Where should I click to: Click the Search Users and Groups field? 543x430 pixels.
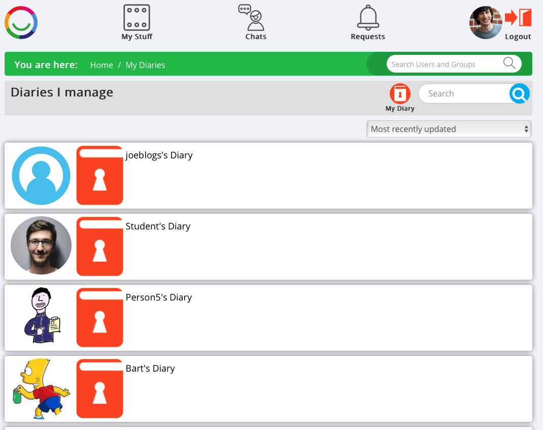[454, 64]
